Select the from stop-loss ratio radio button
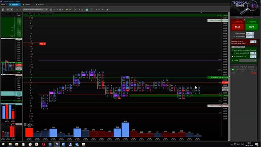The height and width of the screenshot is (147, 261). [232, 56]
